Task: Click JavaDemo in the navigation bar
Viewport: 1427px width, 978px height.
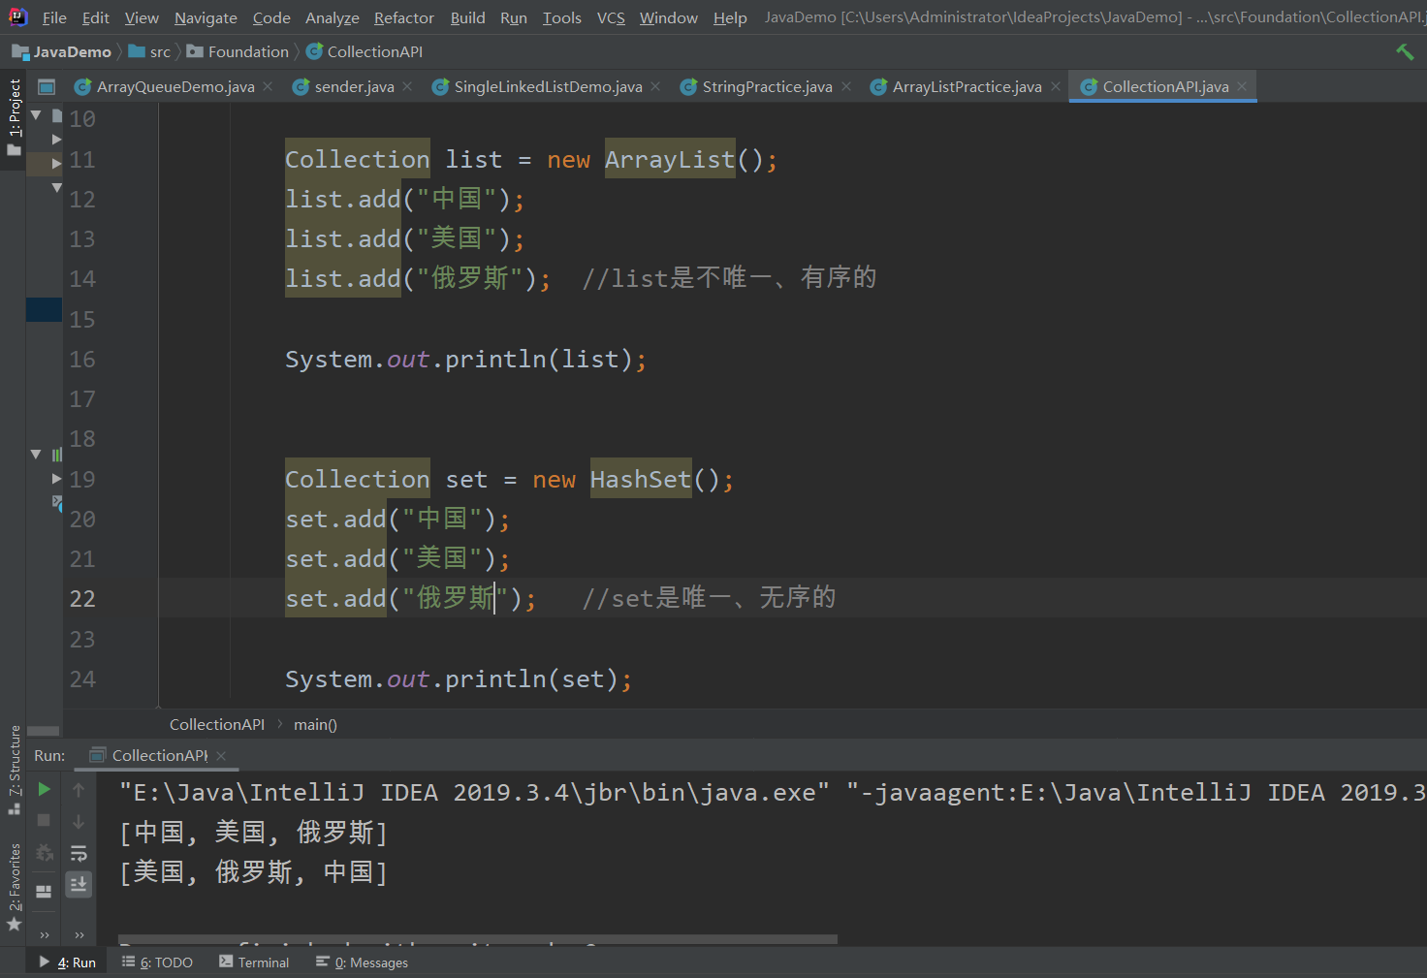Action: click(x=62, y=51)
